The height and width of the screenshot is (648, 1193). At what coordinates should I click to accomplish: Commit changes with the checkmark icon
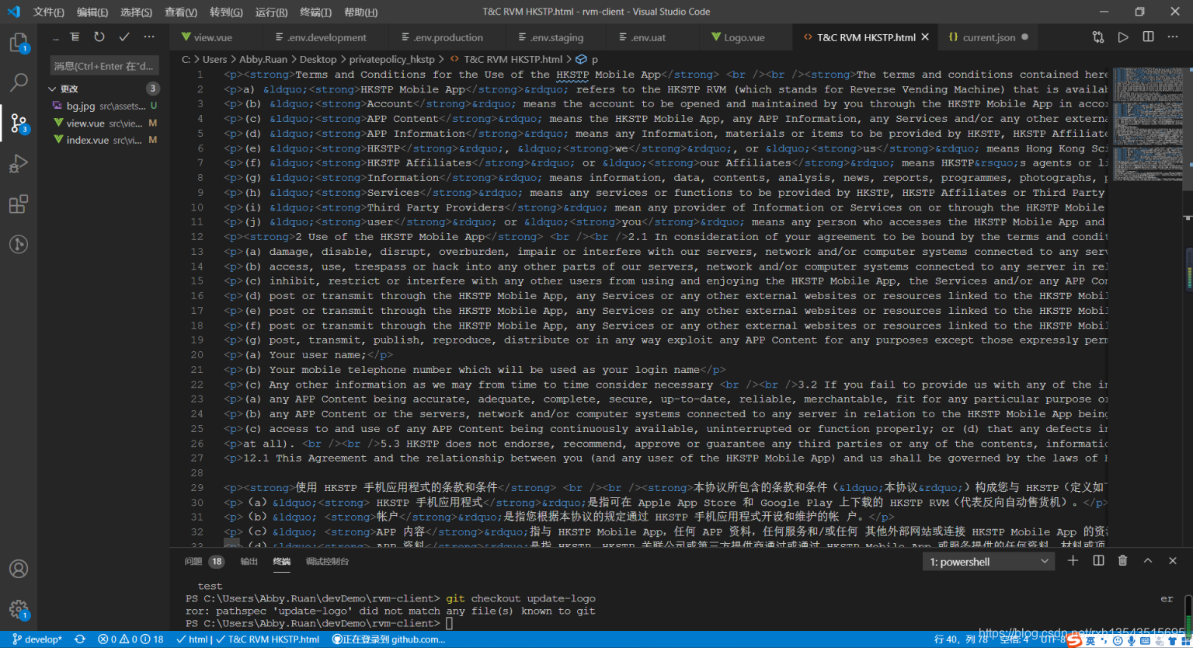(x=124, y=37)
